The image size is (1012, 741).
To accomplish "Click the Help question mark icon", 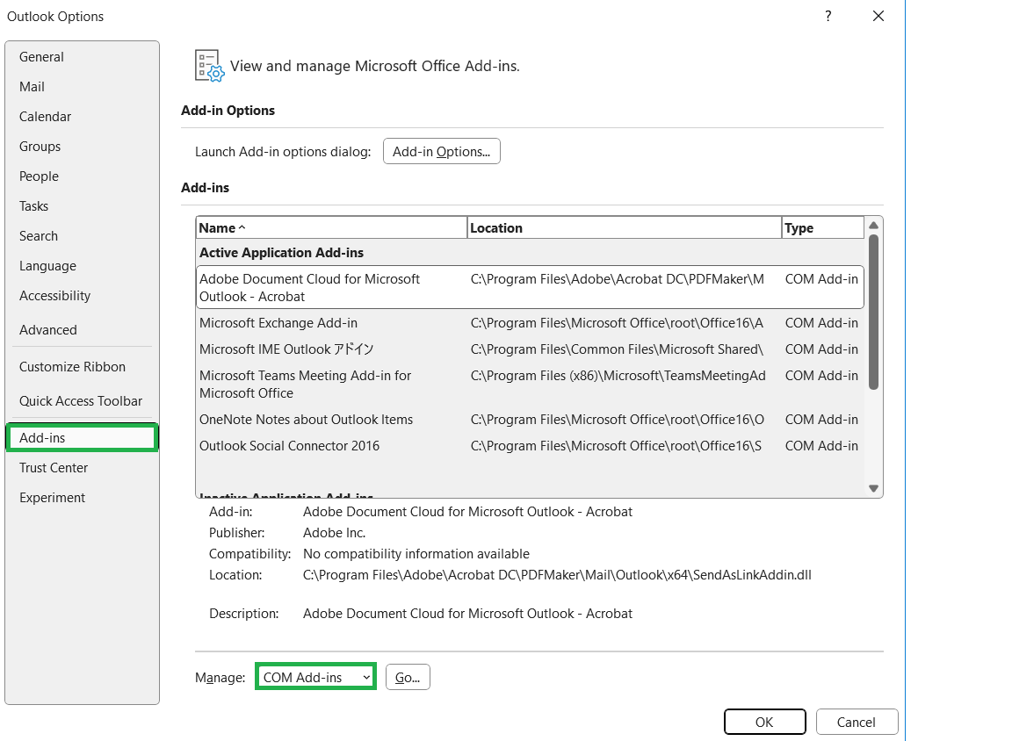I will pos(827,16).
